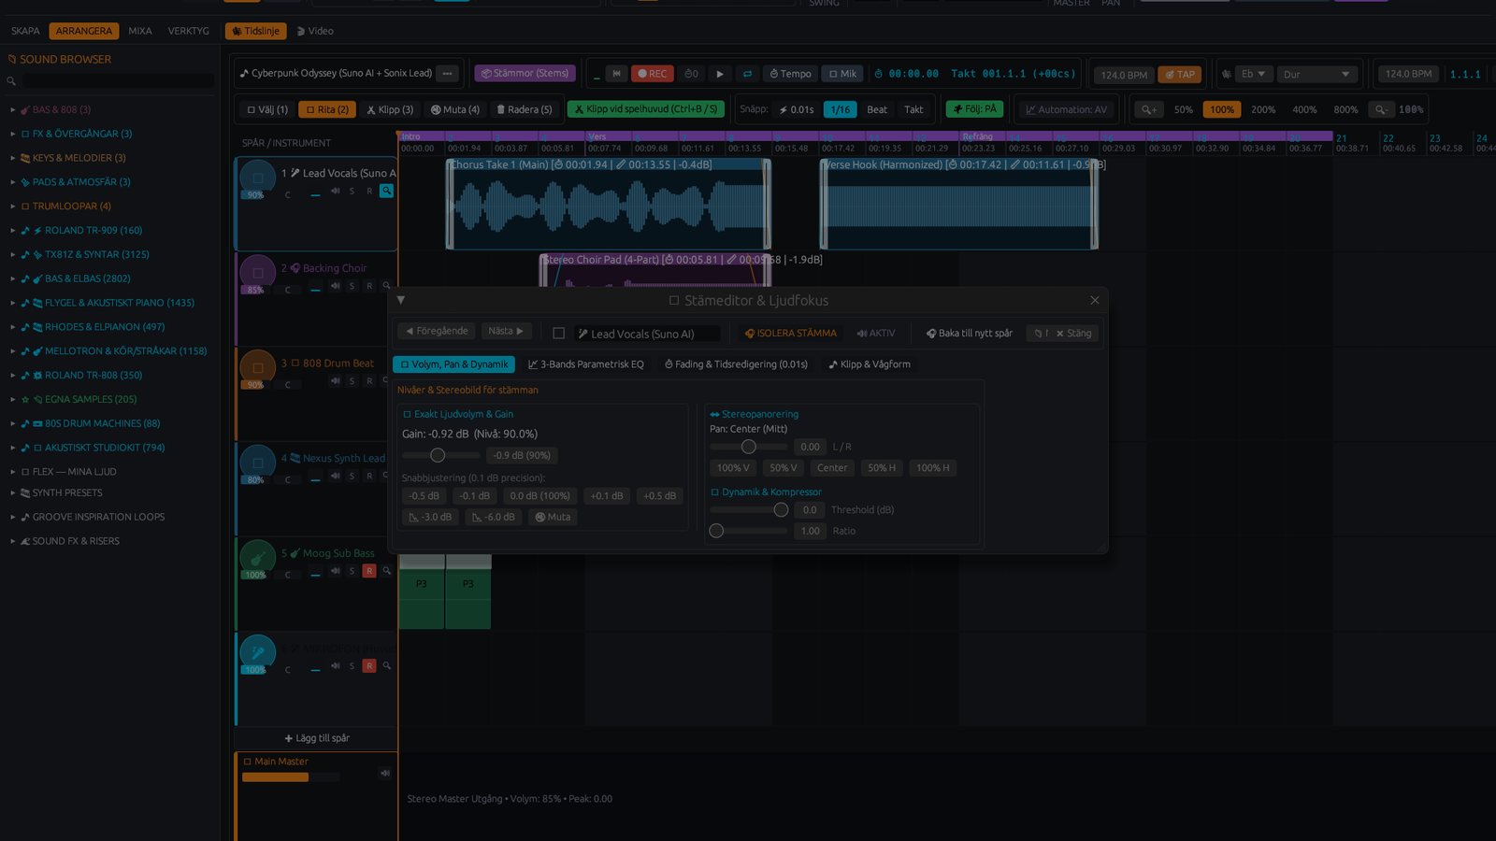Toggle AKTIV state in stem editor
This screenshot has width=1496, height=841.
point(876,333)
